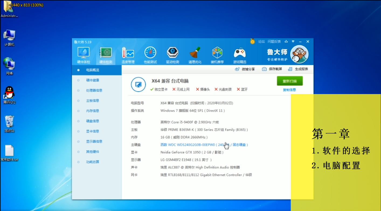381x211 pixels.
Task: Share via 微博分享
Action: (x=245, y=69)
